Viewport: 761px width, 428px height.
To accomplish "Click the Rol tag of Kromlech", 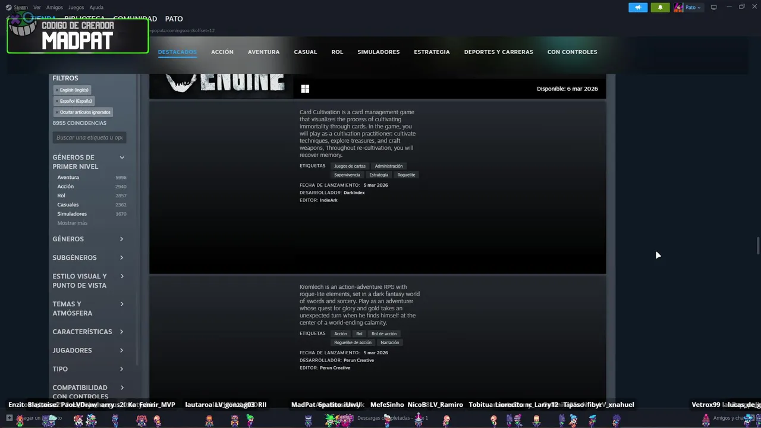I will tap(359, 333).
